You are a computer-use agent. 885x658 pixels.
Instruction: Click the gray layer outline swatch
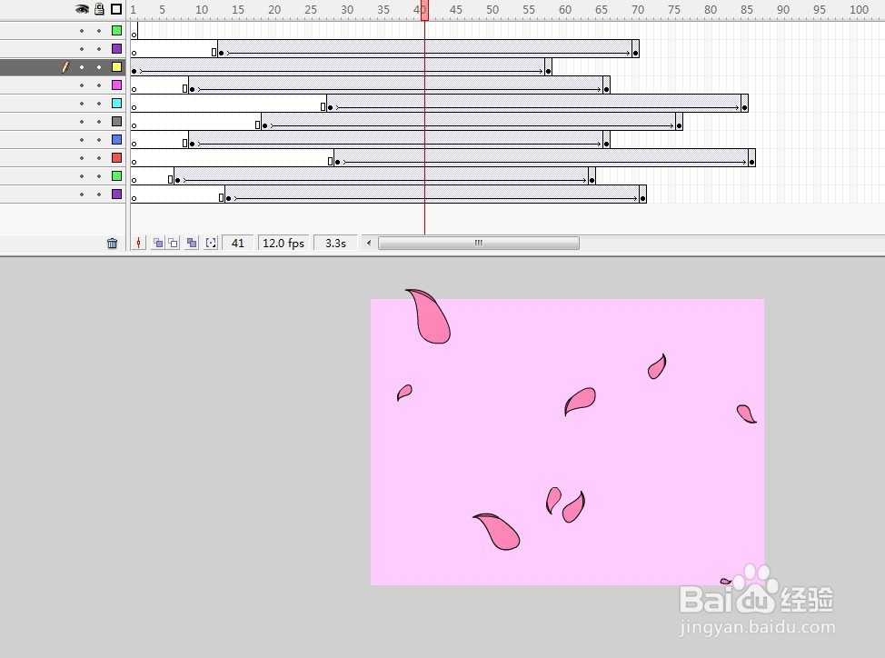coord(117,121)
